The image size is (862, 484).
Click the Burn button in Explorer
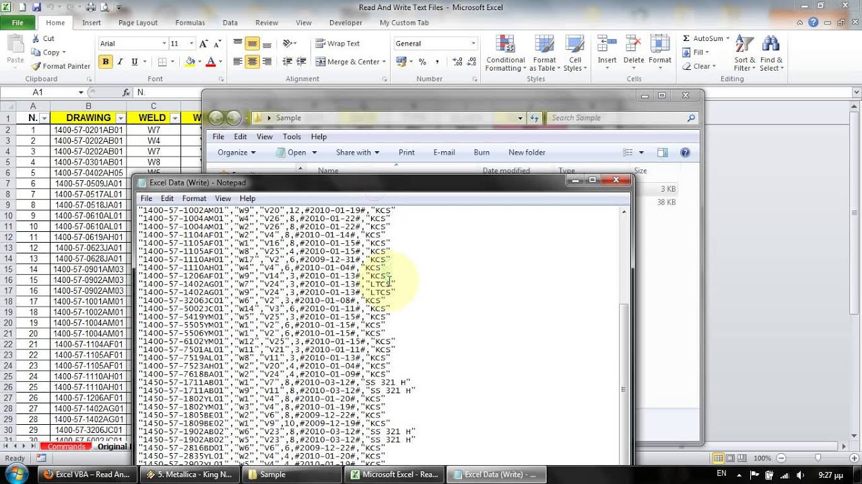482,153
